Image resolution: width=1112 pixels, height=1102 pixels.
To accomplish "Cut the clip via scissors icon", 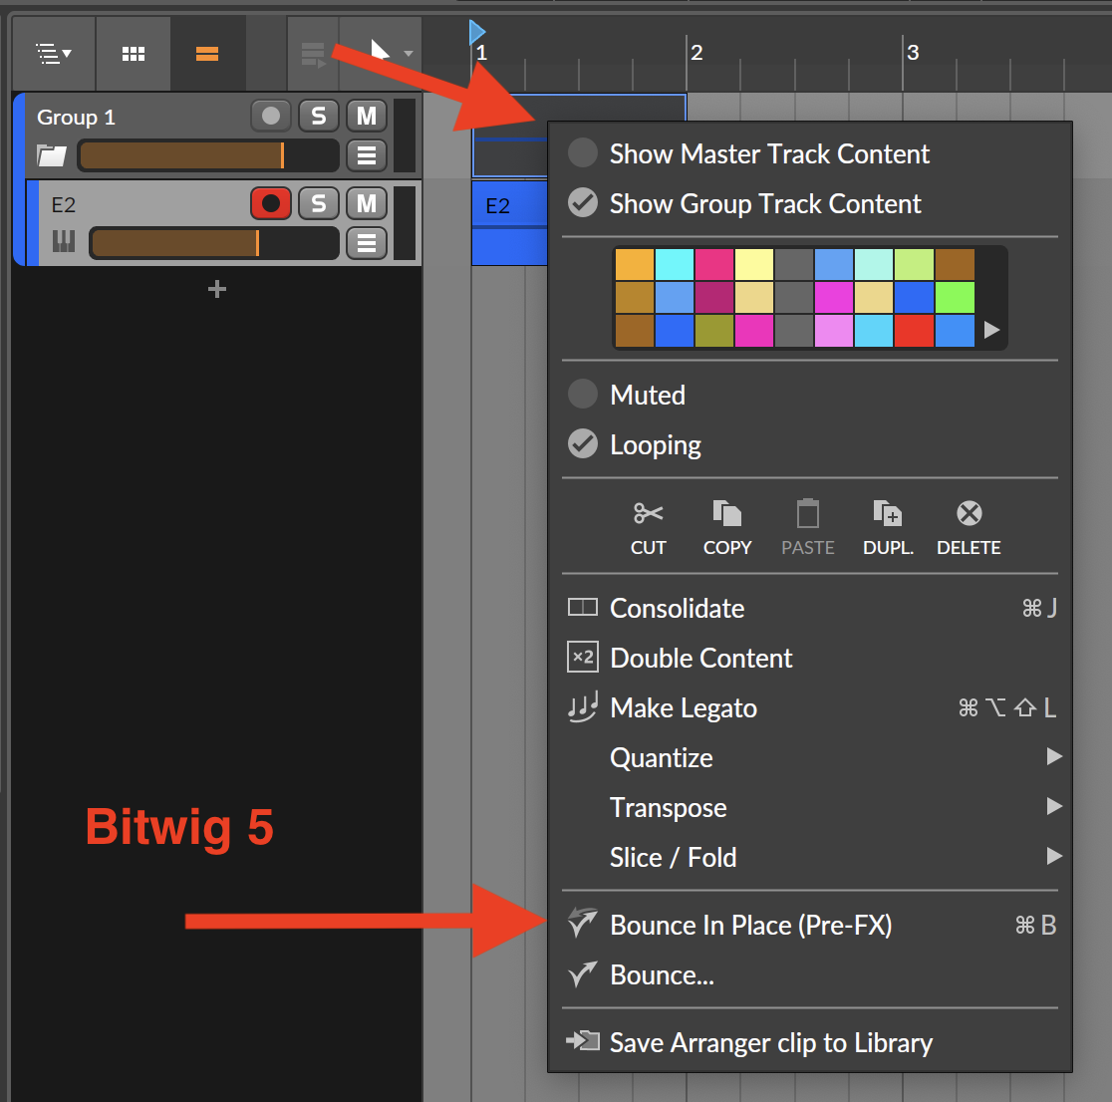I will [649, 528].
